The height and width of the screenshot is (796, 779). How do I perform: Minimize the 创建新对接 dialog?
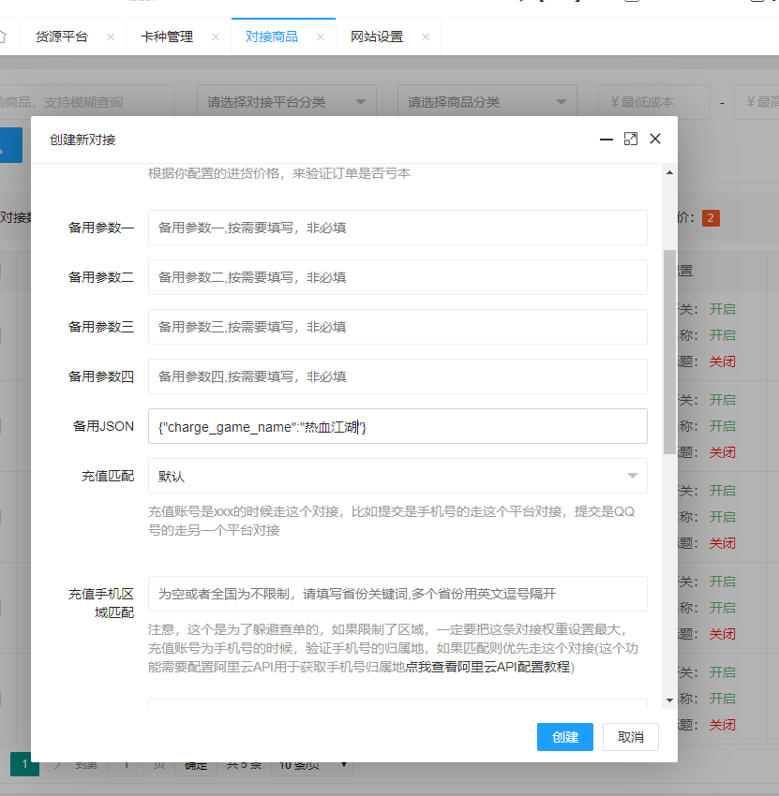click(x=607, y=140)
